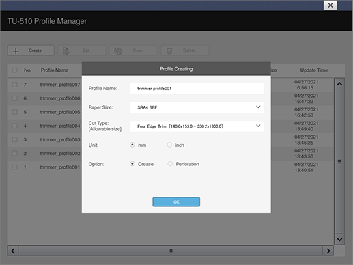Click the vertical scrollbar up arrow
The image size is (353, 265).
point(339,84)
